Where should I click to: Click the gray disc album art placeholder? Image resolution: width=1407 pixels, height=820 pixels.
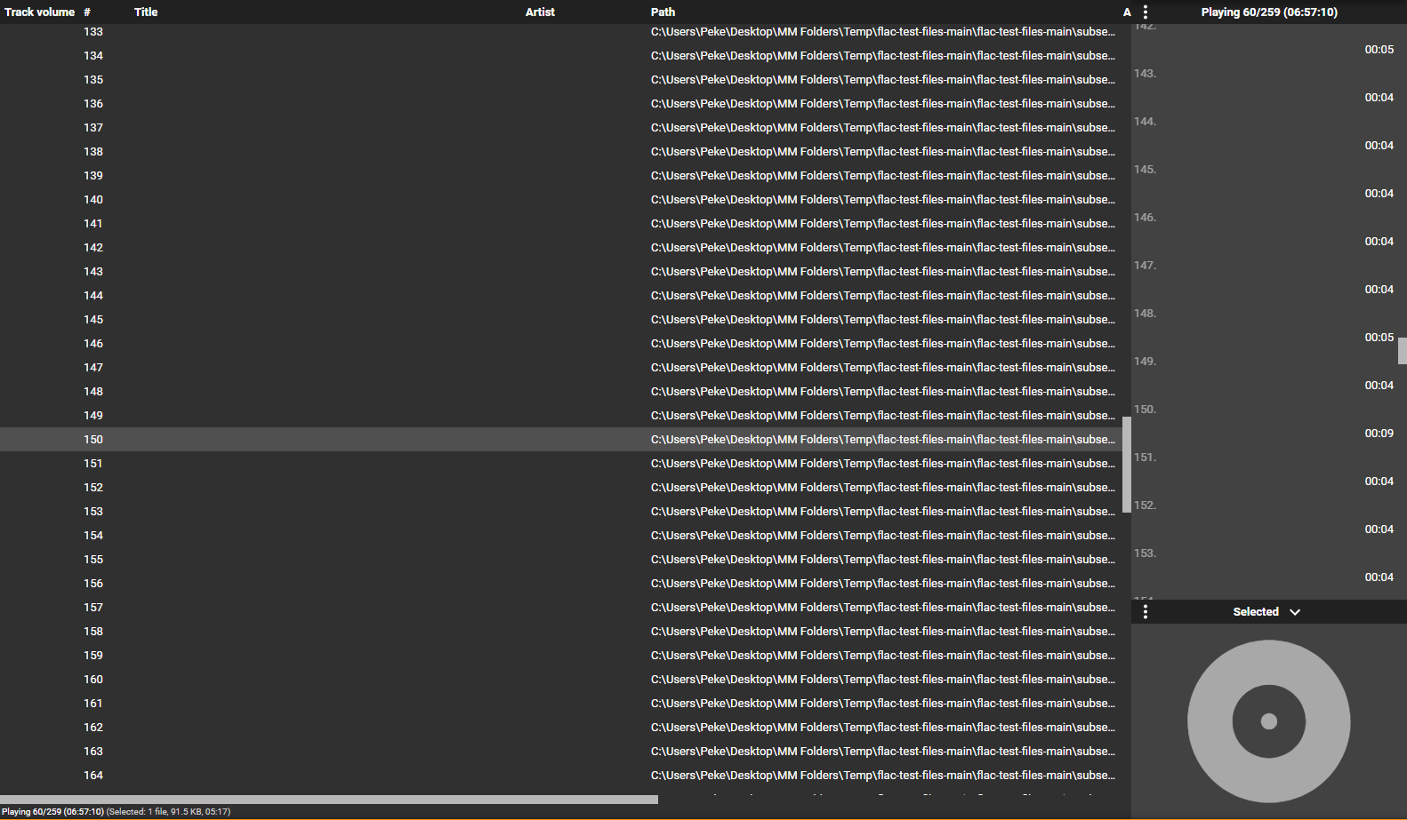tap(1268, 721)
